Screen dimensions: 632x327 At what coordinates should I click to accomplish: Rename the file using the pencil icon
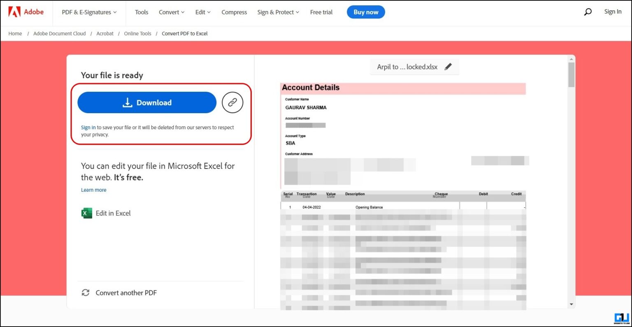tap(448, 66)
